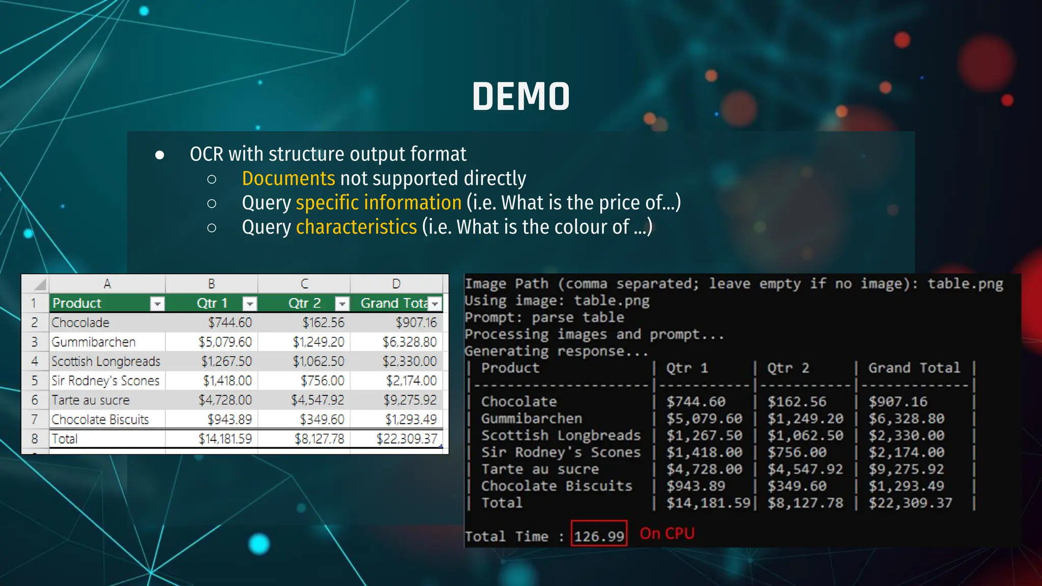Image resolution: width=1042 pixels, height=586 pixels.
Task: Select row 1 header in spreadsheet
Action: point(35,303)
